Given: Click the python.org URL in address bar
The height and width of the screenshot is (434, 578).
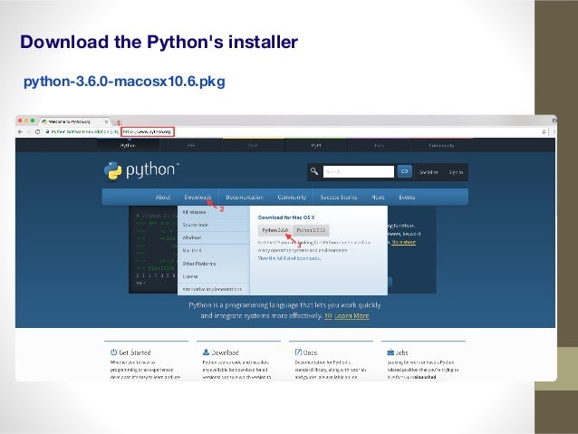Looking at the screenshot, I should coord(148,131).
